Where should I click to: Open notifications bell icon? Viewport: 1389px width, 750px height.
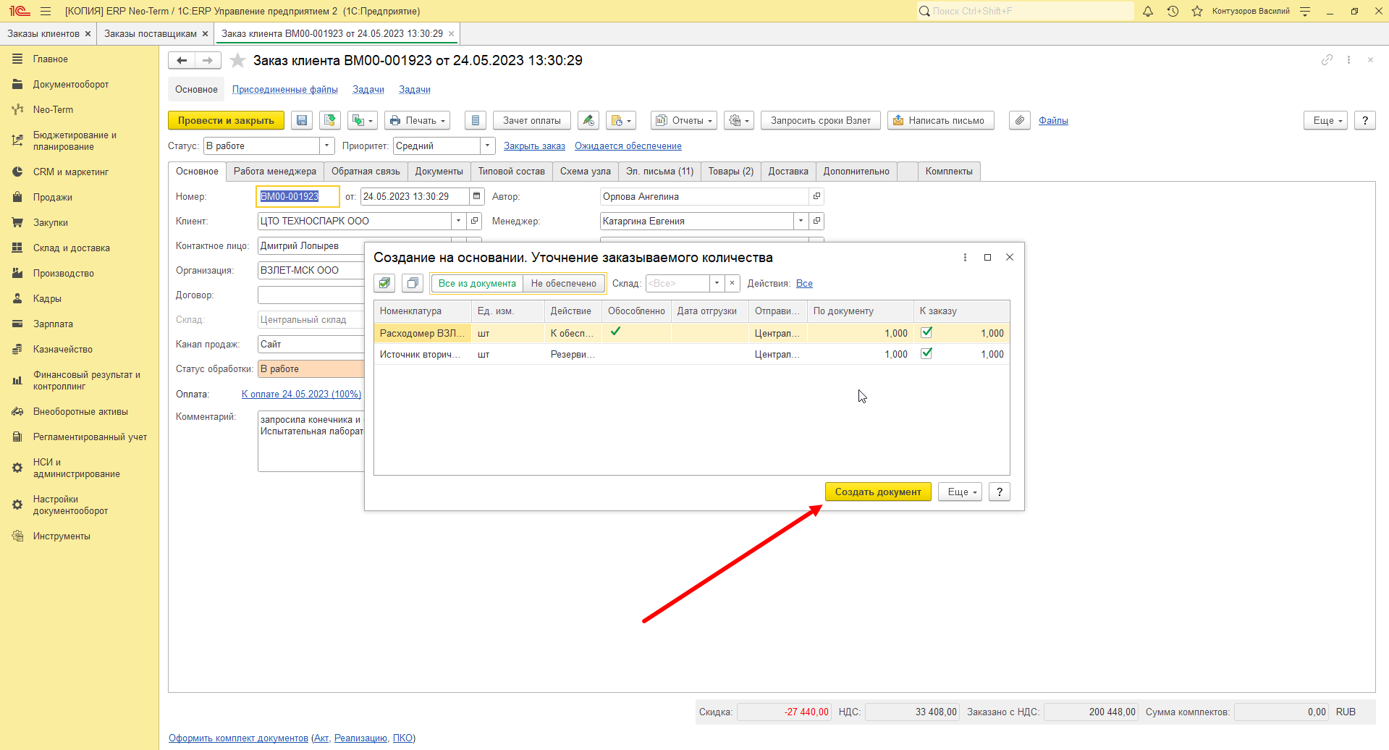pos(1148,11)
